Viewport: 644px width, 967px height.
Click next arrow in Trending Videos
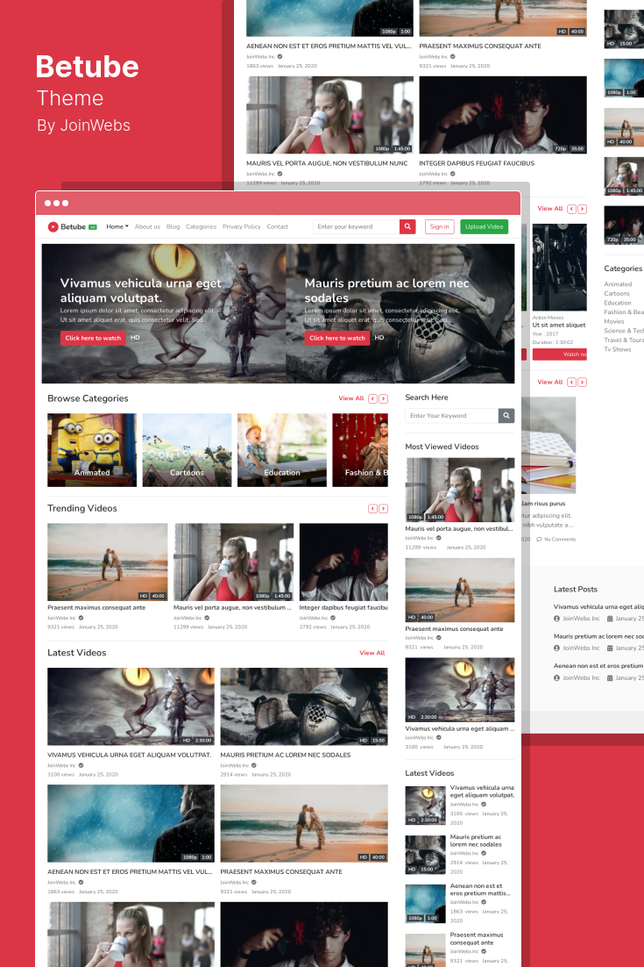(x=384, y=509)
